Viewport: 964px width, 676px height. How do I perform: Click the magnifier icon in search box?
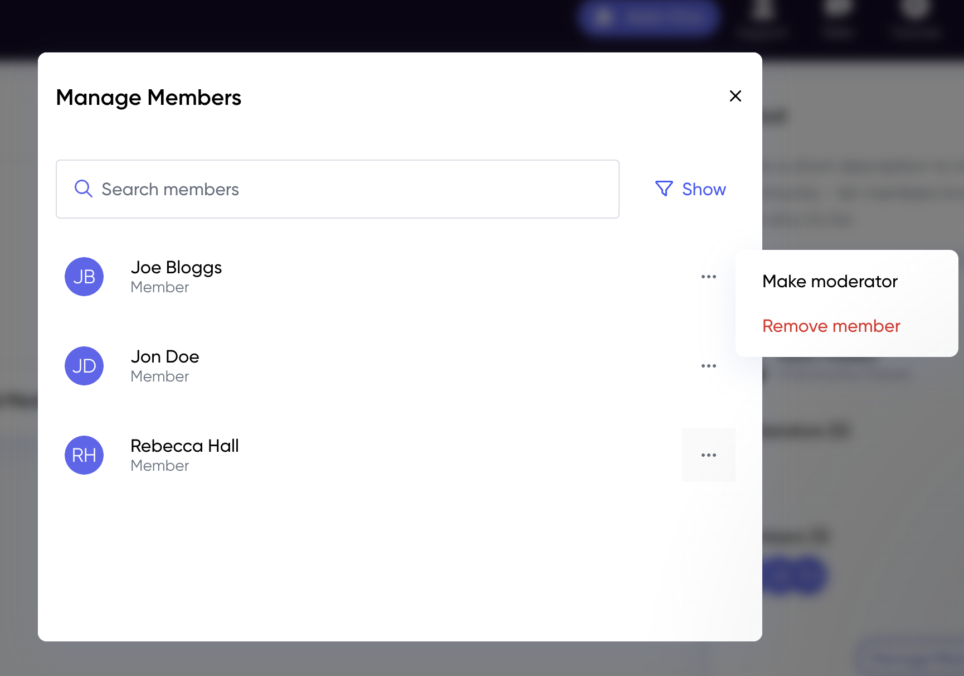83,189
